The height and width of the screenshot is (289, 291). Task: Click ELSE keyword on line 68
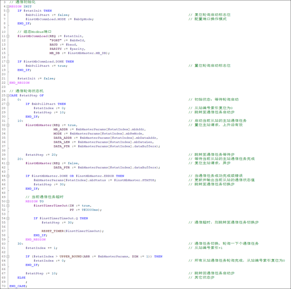point(22,278)
